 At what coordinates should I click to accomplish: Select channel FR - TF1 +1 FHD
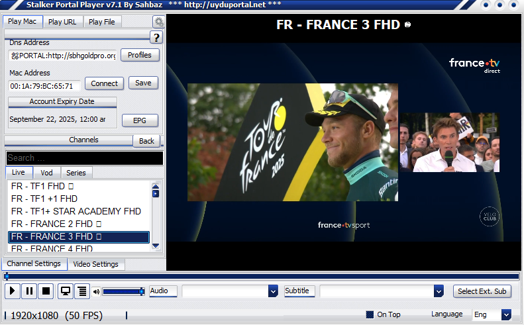(79, 199)
